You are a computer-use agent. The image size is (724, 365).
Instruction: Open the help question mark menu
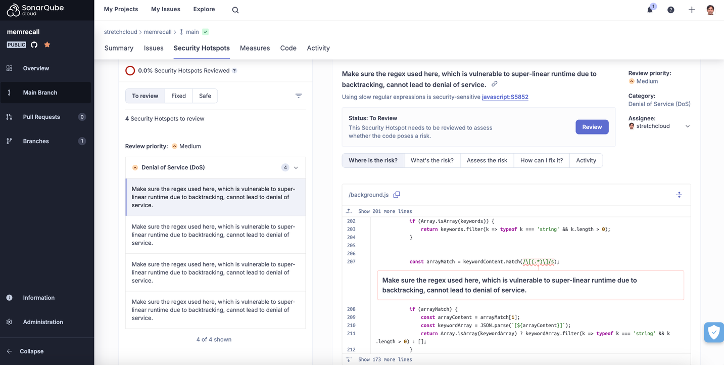(x=670, y=10)
